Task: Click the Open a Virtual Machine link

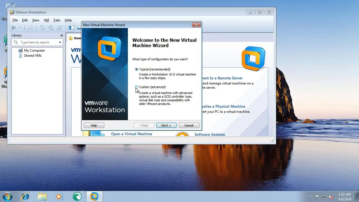Action: (x=132, y=134)
